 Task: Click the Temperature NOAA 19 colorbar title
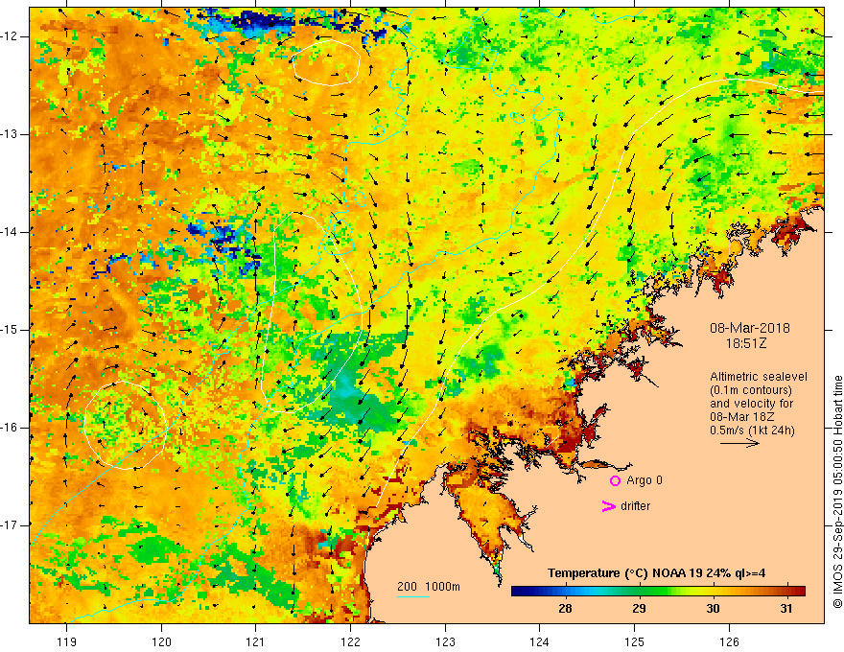click(x=657, y=573)
